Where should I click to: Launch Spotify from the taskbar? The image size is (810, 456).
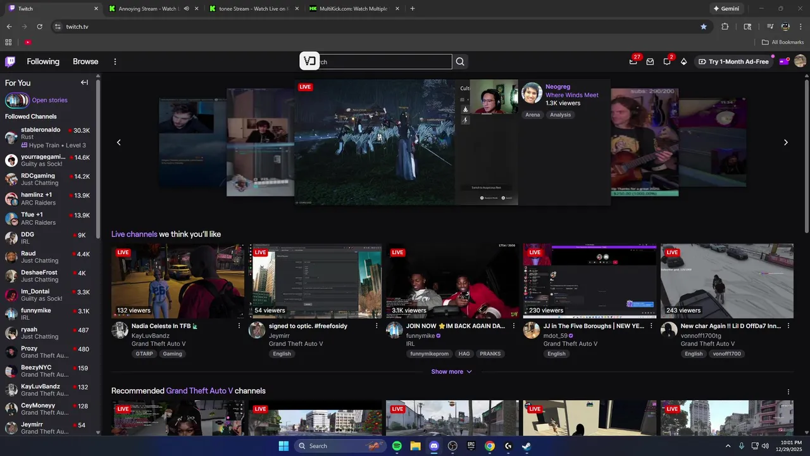(x=397, y=446)
